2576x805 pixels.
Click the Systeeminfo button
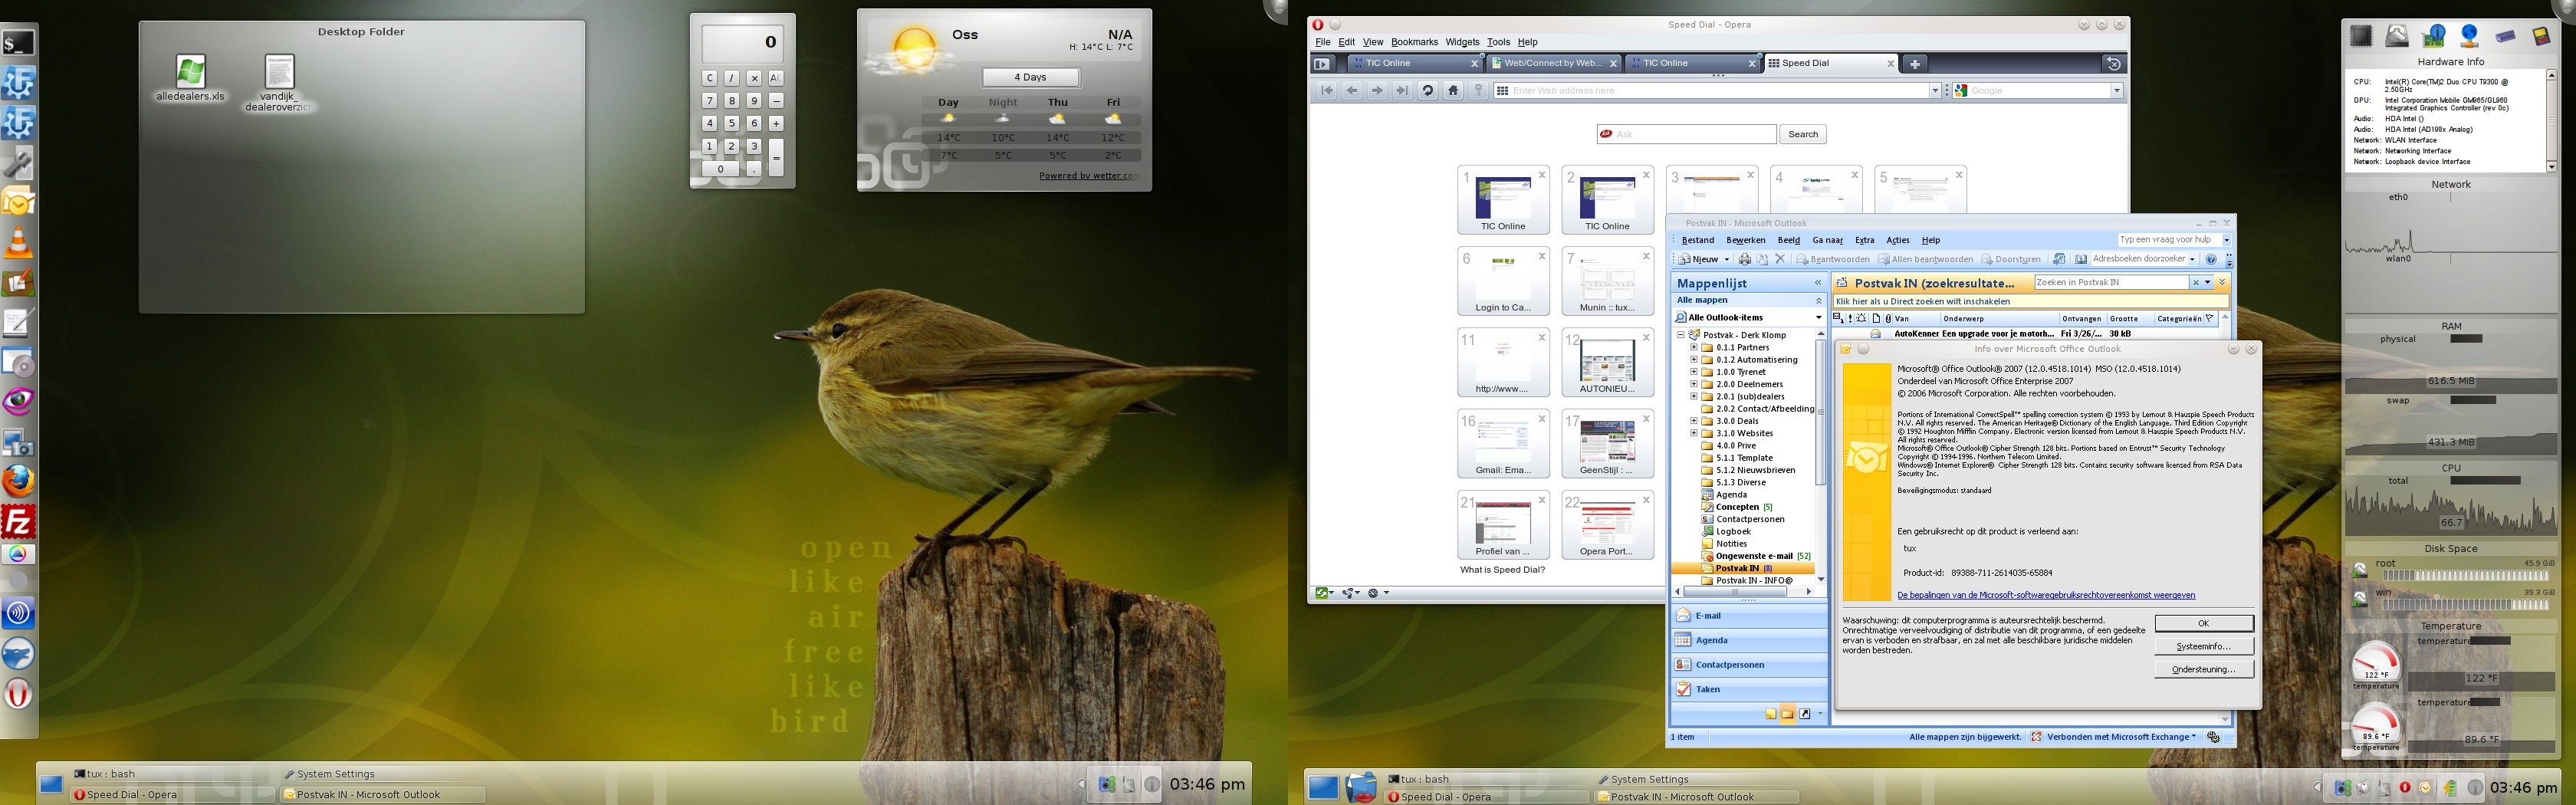[2203, 646]
